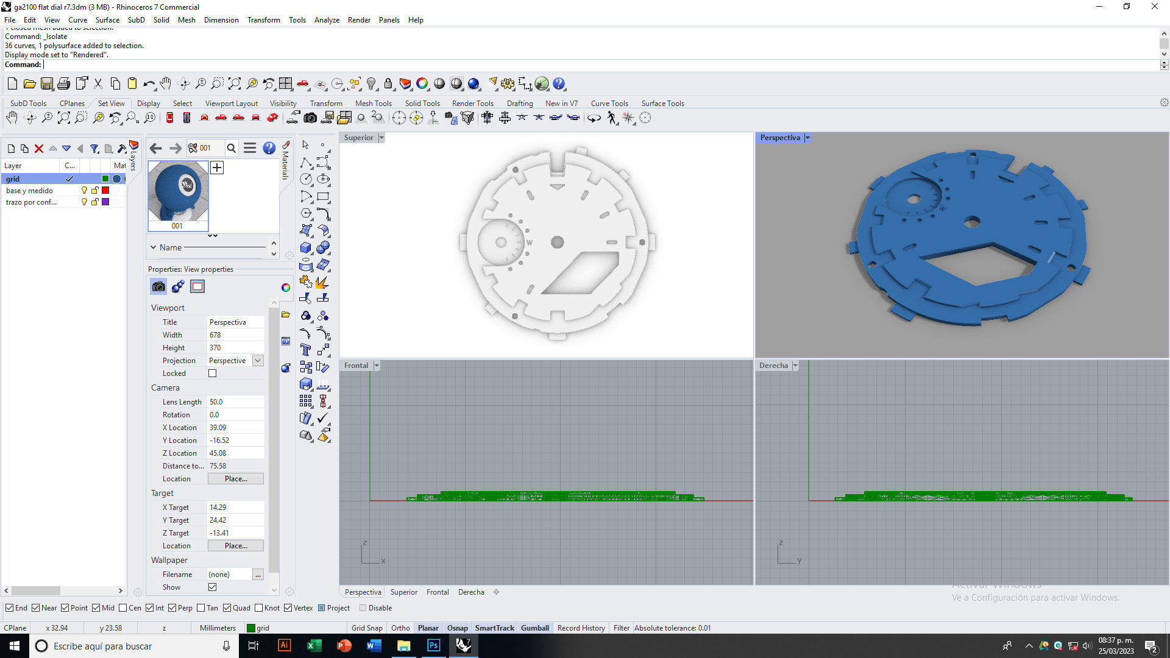Click the red X delete layer icon

(39, 148)
